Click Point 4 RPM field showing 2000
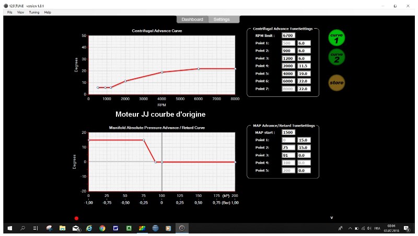 (x=288, y=66)
